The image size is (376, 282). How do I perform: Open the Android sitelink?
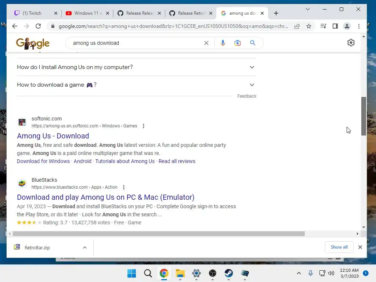[x=83, y=161]
